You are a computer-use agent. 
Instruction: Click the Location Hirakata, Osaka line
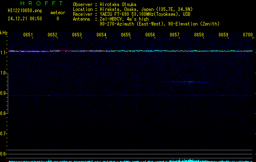point(133,9)
